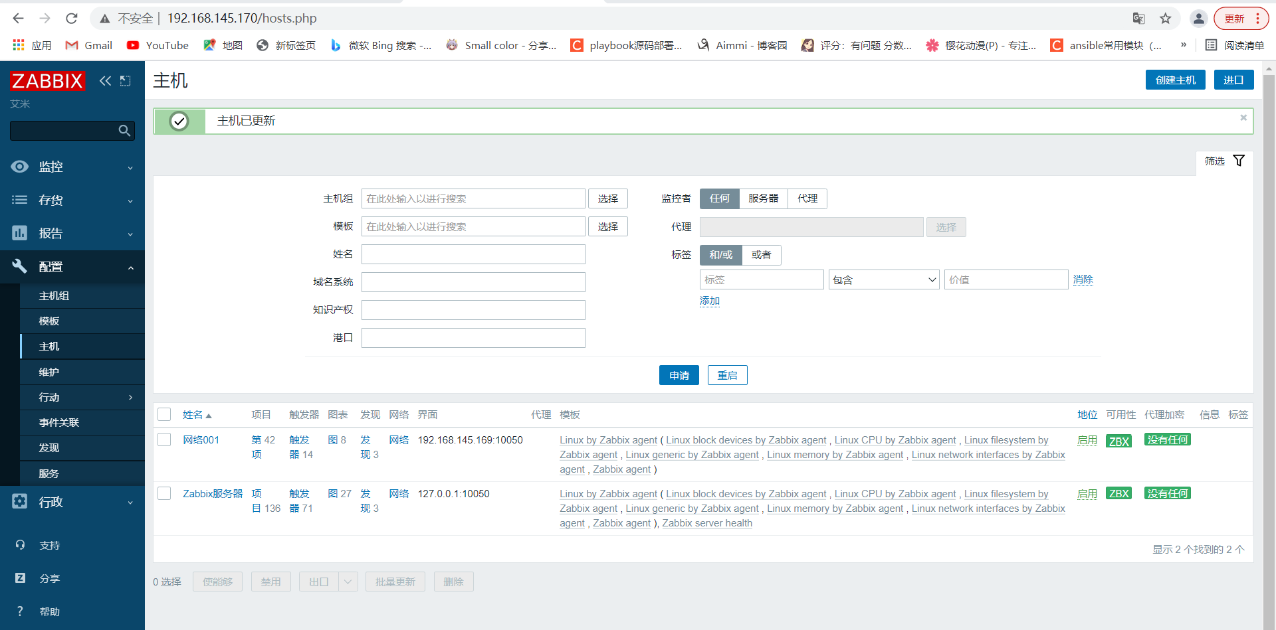Screen dimensions: 1276x630
Task: Expand the 监控 menu chevron
Action: pyautogui.click(x=130, y=168)
